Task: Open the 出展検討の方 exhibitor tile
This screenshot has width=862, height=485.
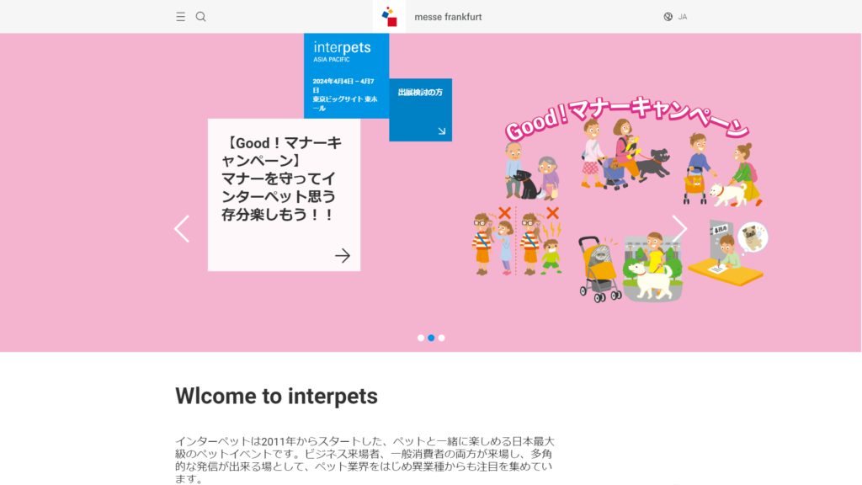Action: pos(421,110)
